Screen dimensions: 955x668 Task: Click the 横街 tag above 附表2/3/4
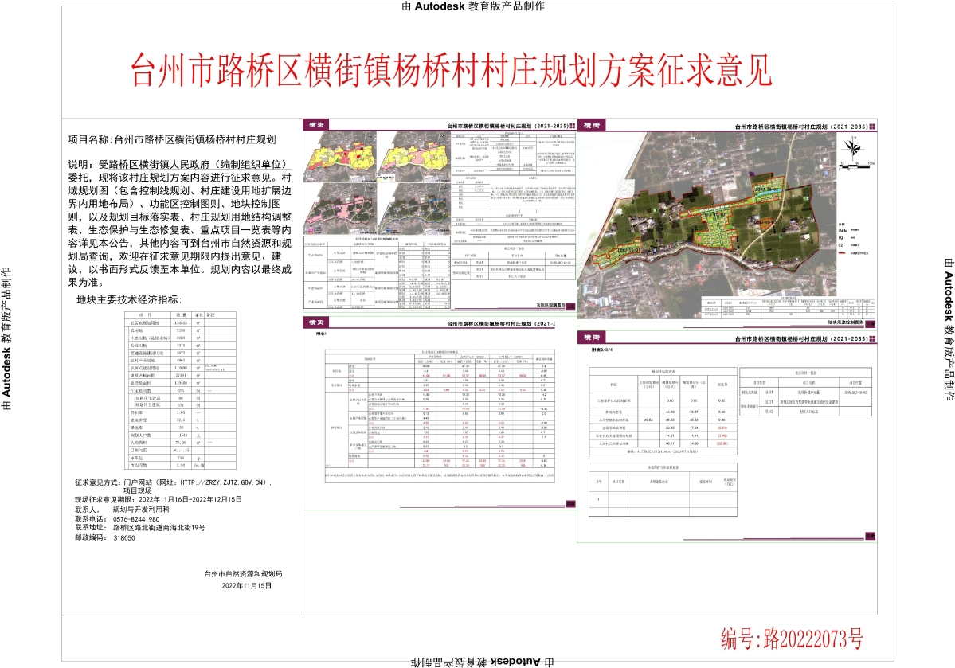tap(591, 338)
